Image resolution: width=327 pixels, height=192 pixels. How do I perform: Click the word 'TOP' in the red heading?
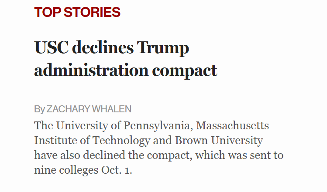pyautogui.click(x=48, y=12)
